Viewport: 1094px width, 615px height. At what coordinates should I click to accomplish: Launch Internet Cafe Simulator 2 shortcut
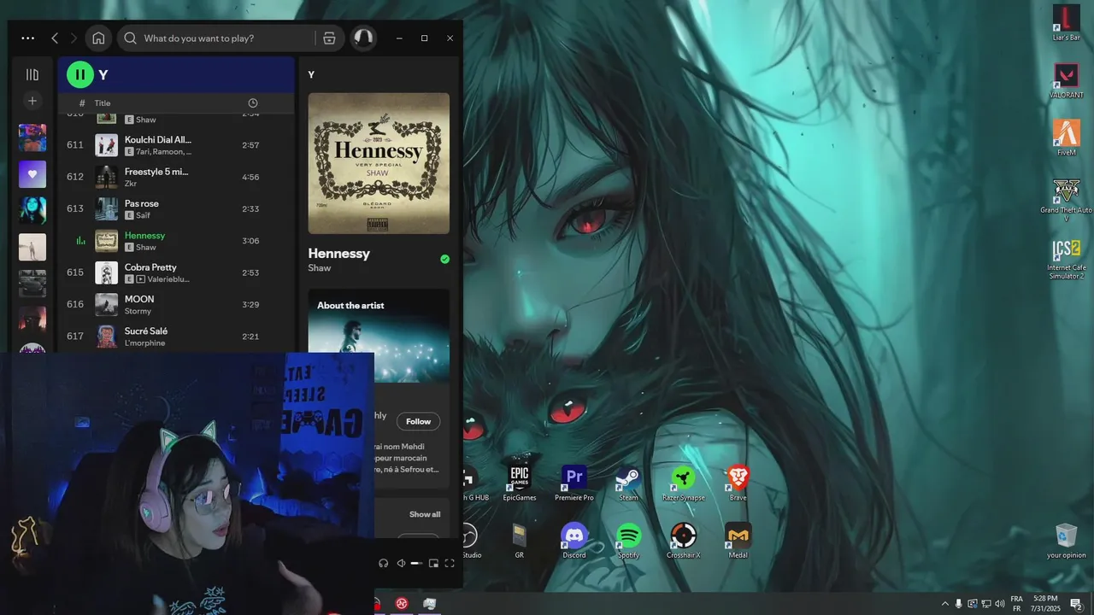pyautogui.click(x=1066, y=259)
